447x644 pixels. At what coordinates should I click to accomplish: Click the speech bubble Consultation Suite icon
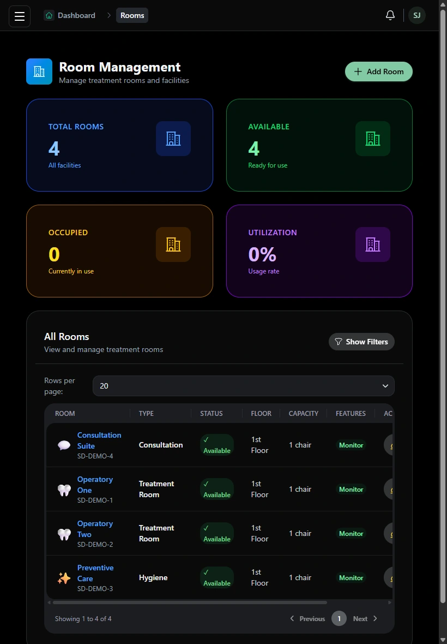point(64,445)
